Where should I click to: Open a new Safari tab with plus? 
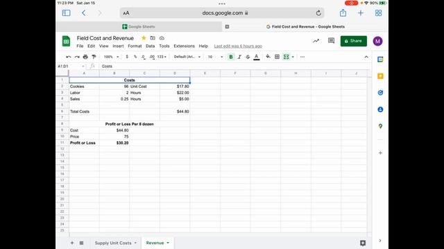click(x=361, y=13)
